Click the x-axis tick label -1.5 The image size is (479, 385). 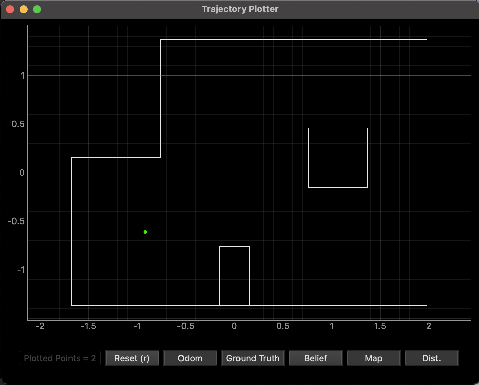[88, 326]
